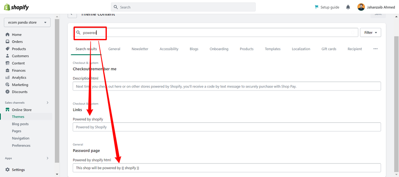Screen dimensions: 399x177
Task: Click the Orders icon in sidebar
Action: [7, 41]
